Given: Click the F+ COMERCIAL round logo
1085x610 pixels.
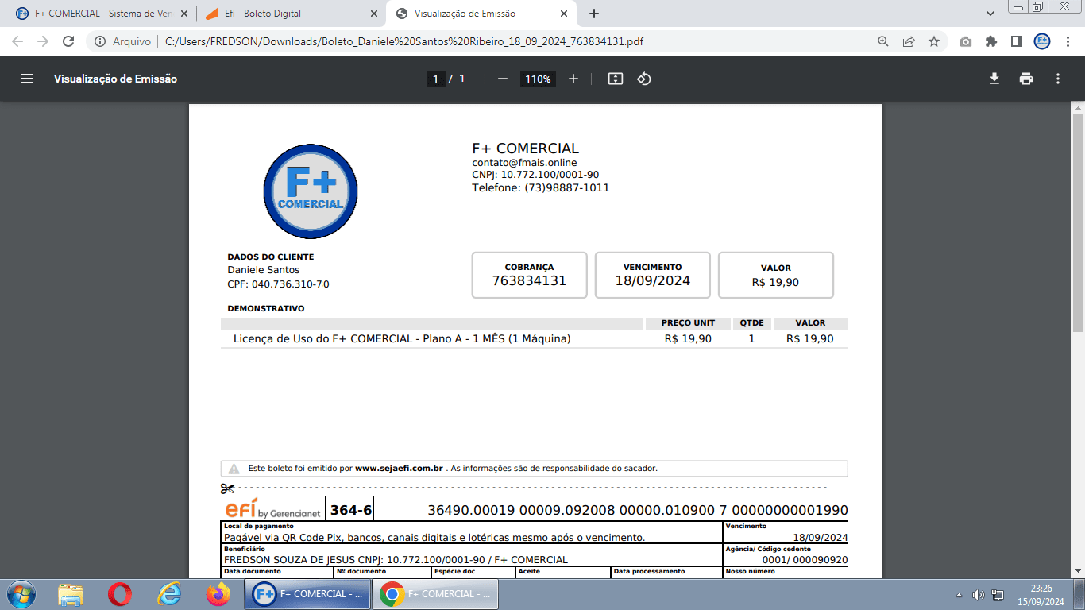Looking at the screenshot, I should (311, 191).
